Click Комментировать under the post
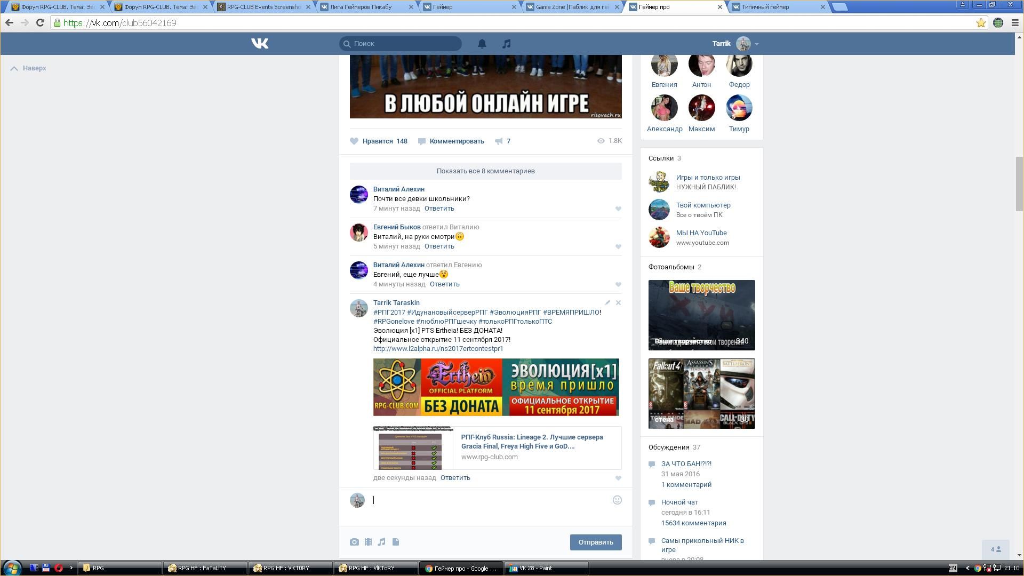 451,141
